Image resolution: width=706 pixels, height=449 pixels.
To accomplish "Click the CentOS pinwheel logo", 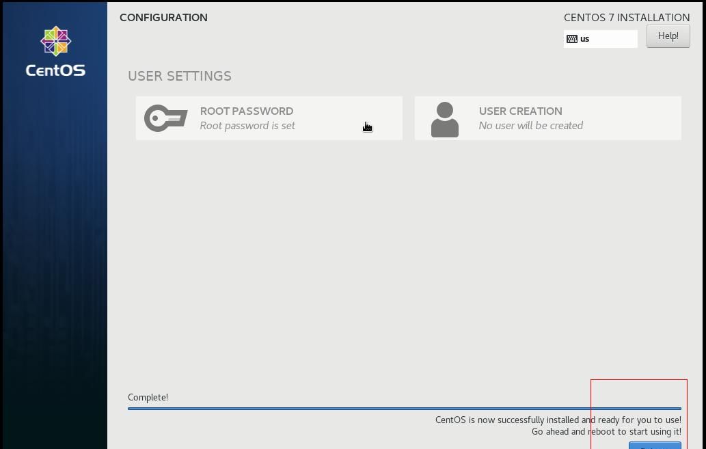I will pos(55,42).
